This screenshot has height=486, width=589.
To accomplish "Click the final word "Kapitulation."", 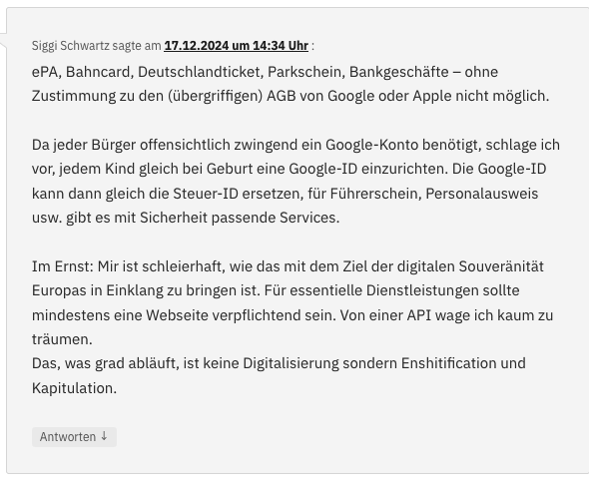I will point(75,388).
